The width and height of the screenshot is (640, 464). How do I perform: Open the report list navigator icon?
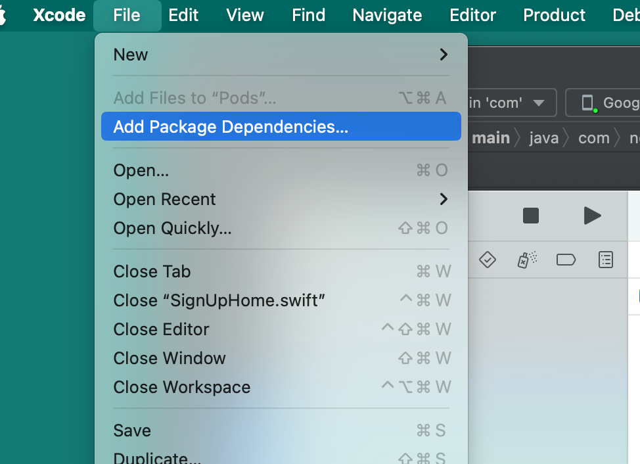coord(606,260)
